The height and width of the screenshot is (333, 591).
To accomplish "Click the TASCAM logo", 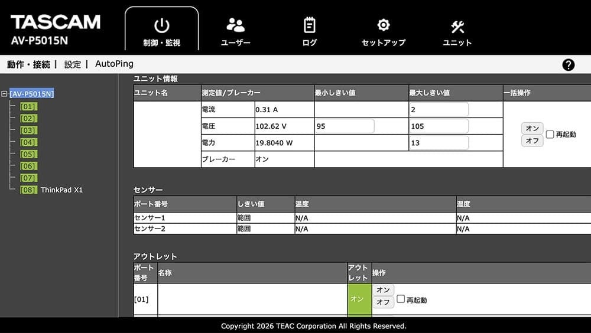I will pyautogui.click(x=56, y=22).
